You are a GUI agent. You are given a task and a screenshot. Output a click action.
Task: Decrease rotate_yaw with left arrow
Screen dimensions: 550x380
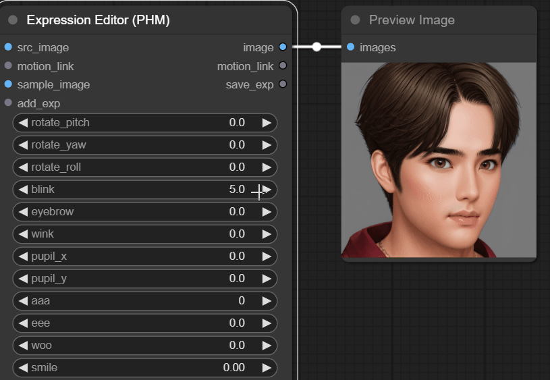[23, 145]
